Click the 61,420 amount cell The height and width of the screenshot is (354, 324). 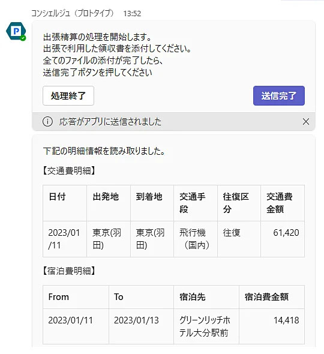click(x=283, y=239)
